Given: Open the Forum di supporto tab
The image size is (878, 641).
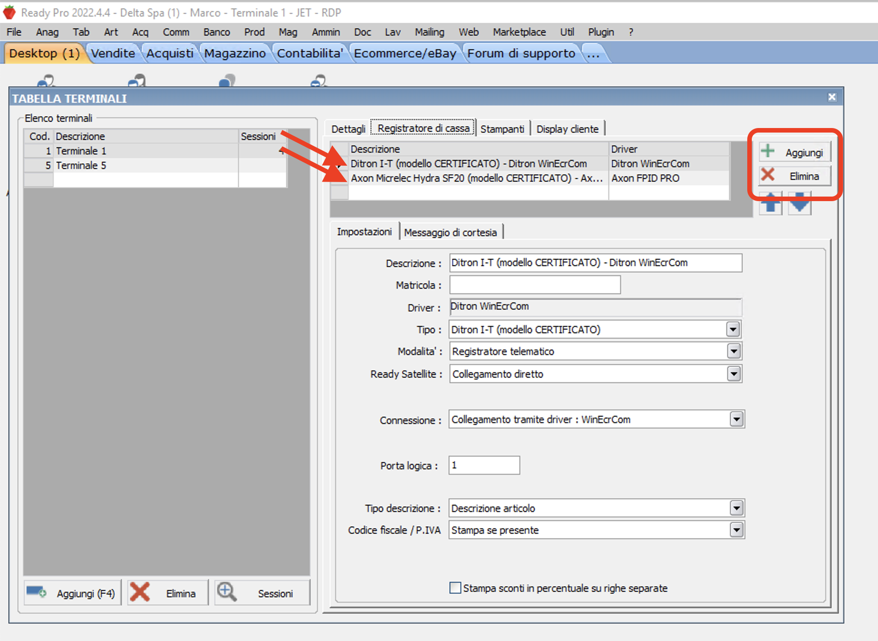Looking at the screenshot, I should [521, 53].
